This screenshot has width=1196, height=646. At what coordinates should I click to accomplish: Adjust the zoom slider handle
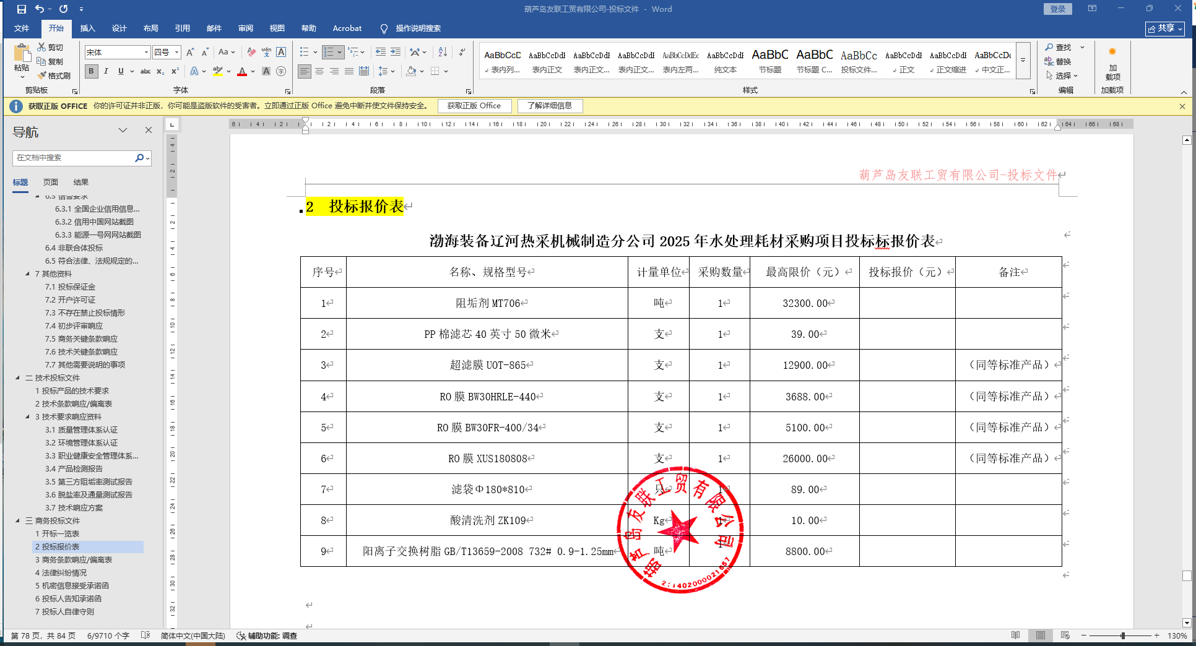1122,635
